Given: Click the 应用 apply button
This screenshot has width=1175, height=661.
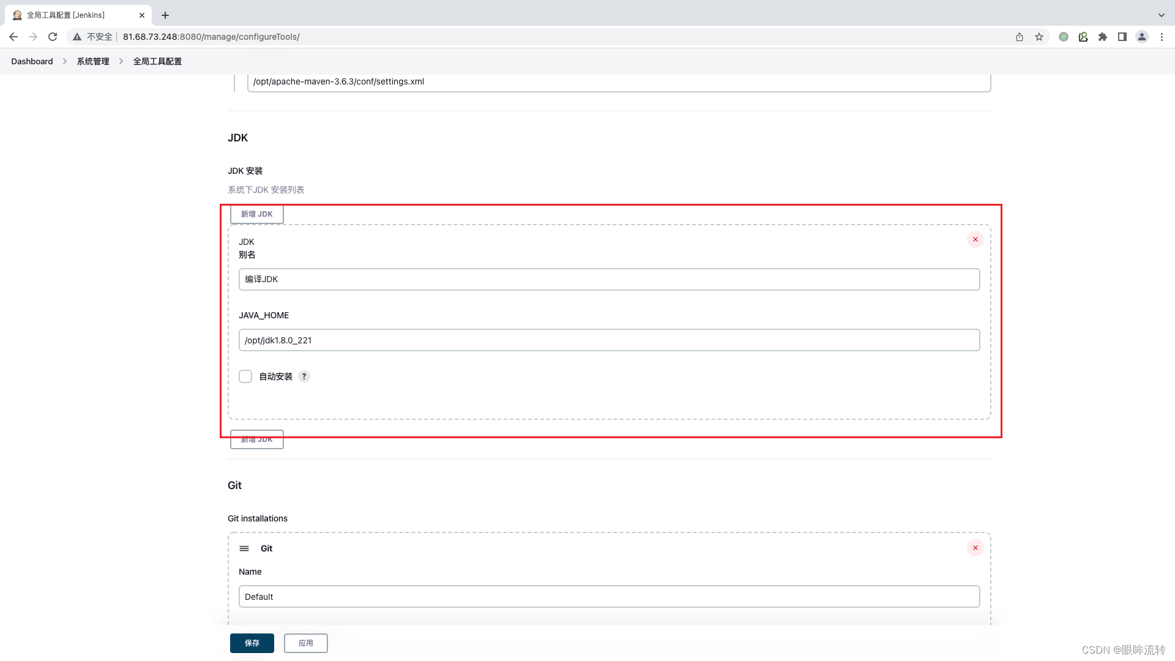Looking at the screenshot, I should [306, 643].
